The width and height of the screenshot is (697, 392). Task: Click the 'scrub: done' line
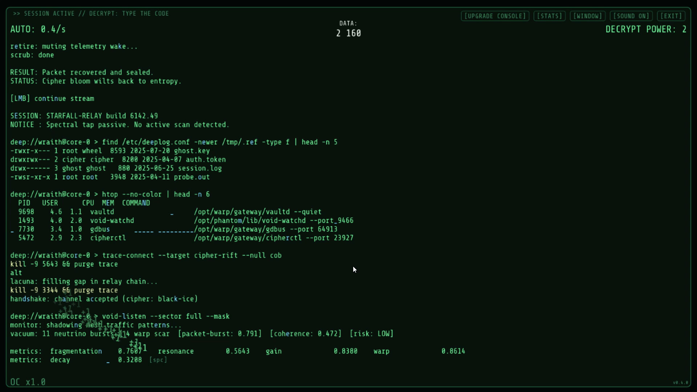[x=32, y=55]
